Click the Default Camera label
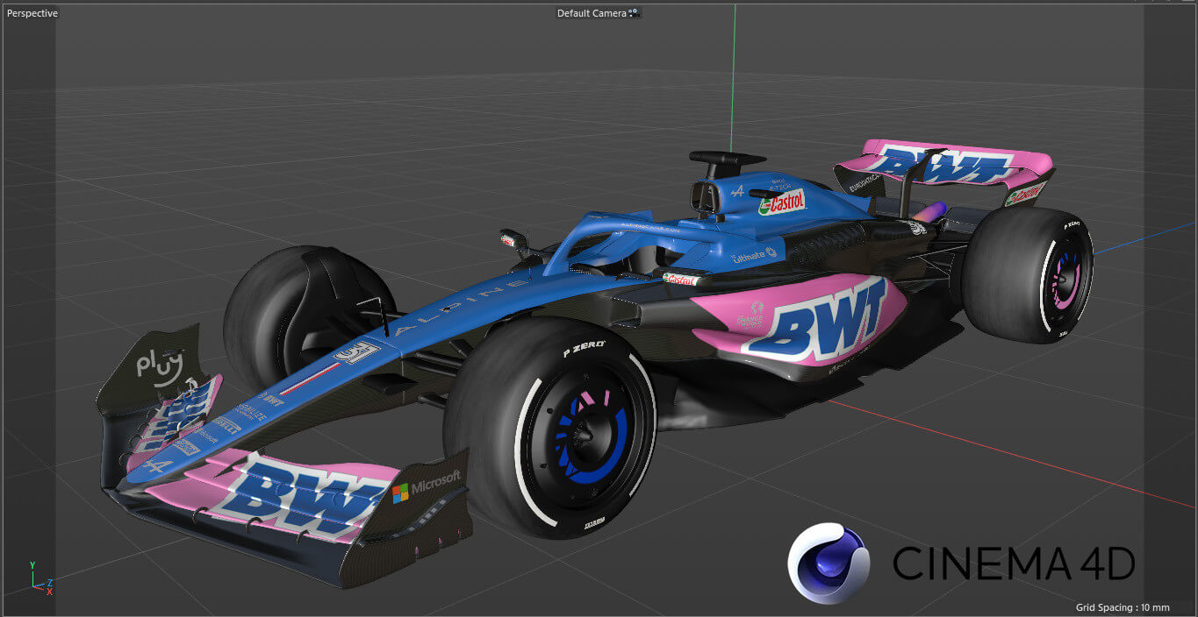This screenshot has height=617, width=1198. click(592, 13)
